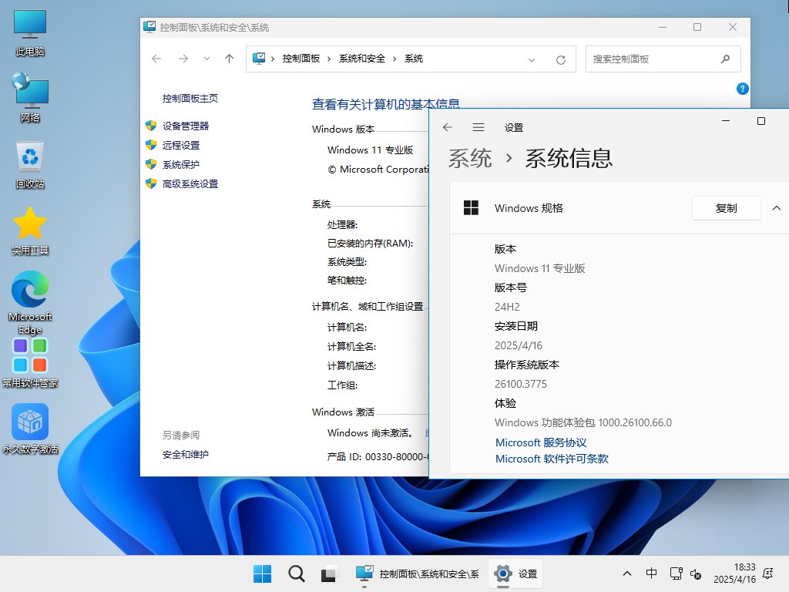The image size is (789, 592).
Task: Open network tray icon
Action: click(676, 573)
